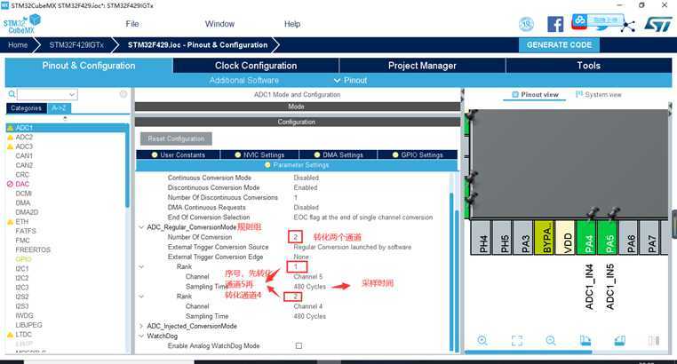Viewport: 677px width, 364px height.
Task: Click the ST community network icon
Action: pos(628,26)
